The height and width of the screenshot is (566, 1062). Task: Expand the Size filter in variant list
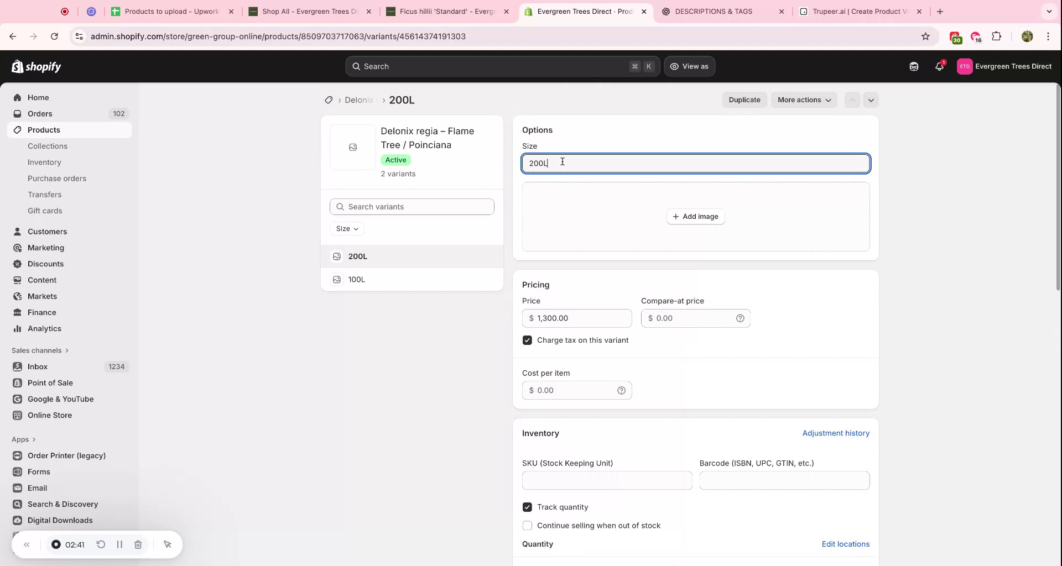tap(347, 228)
